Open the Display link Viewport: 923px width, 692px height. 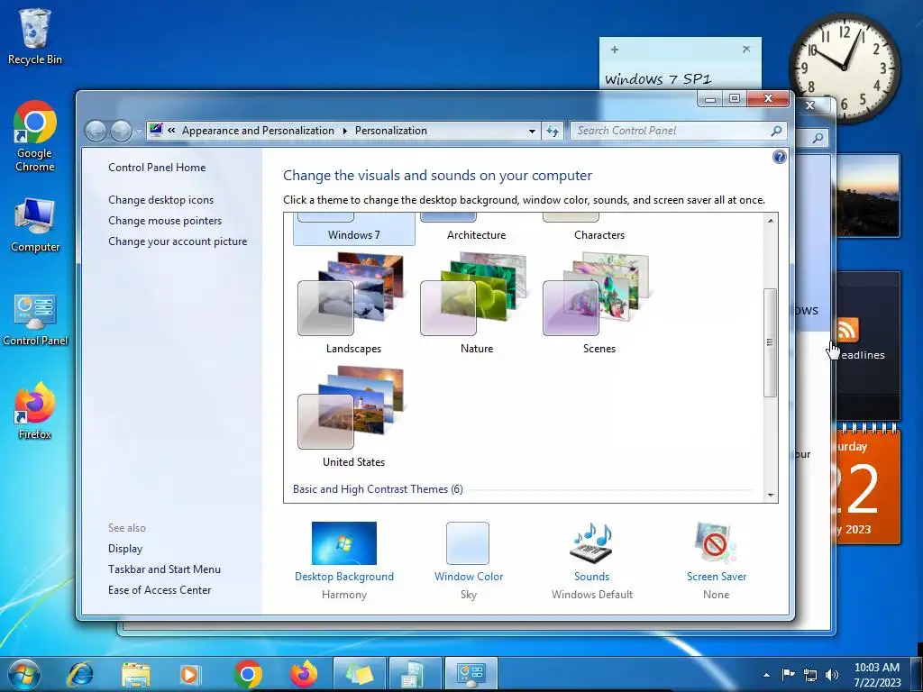pos(124,549)
